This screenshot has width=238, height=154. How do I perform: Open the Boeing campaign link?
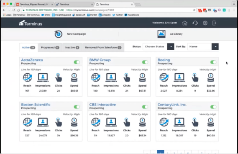[x=164, y=60]
